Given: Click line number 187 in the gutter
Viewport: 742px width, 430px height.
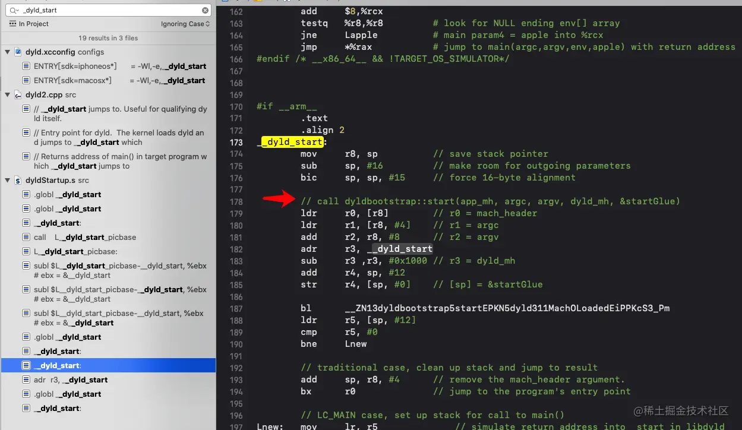Looking at the screenshot, I should 236,308.
